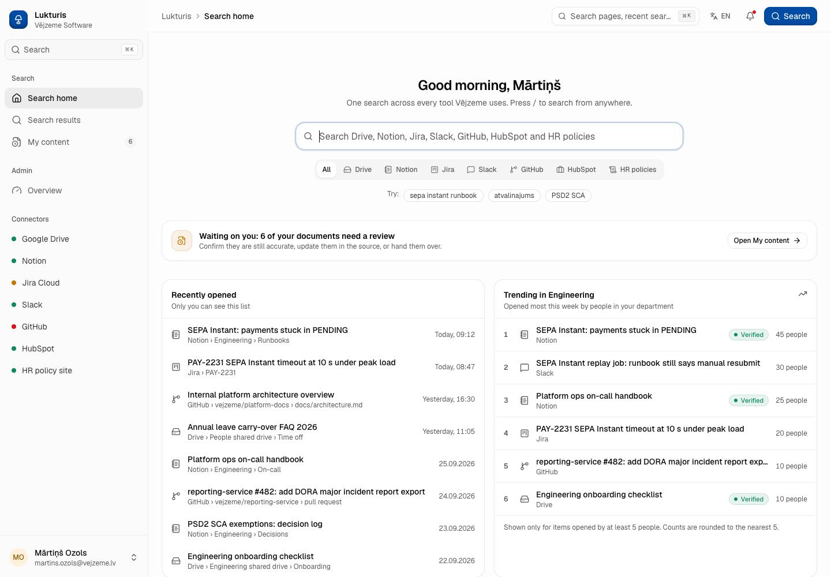The height and width of the screenshot is (577, 831).
Task: Focus the main search input field
Action: point(489,136)
